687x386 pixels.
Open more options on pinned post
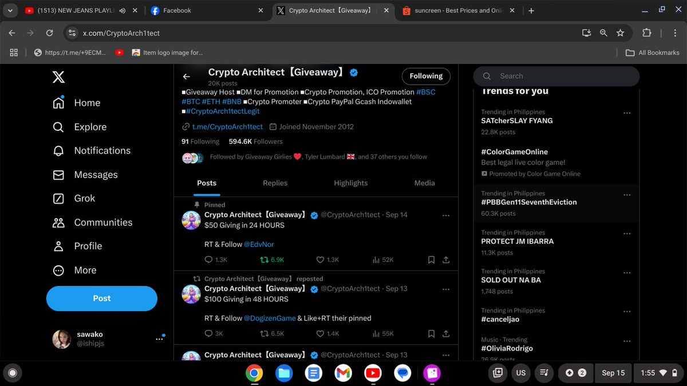[446, 215]
